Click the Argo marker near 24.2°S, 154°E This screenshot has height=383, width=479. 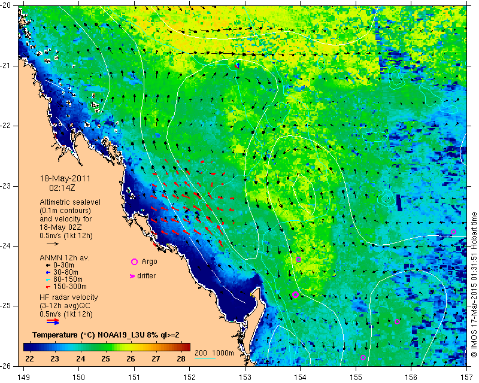click(x=298, y=260)
